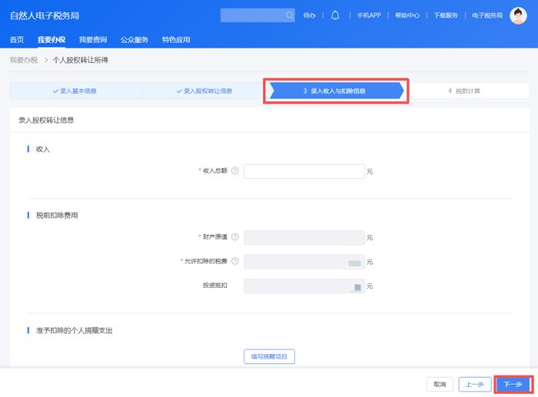
Task: Open the 公众服务 menu
Action: 134,39
